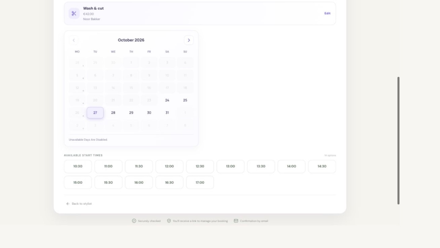Screen dimensions: 440x248
Task: Click the stylist name Noor Bakker
Action: coord(92,19)
